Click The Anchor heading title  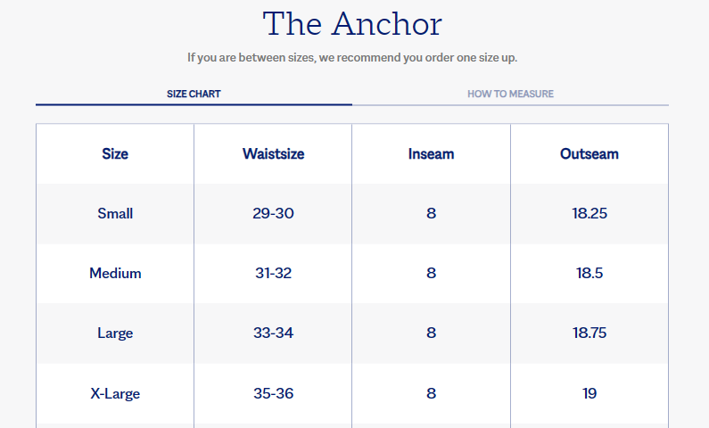tap(352, 24)
